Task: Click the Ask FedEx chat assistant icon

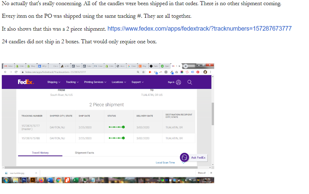Action: [x=184, y=157]
